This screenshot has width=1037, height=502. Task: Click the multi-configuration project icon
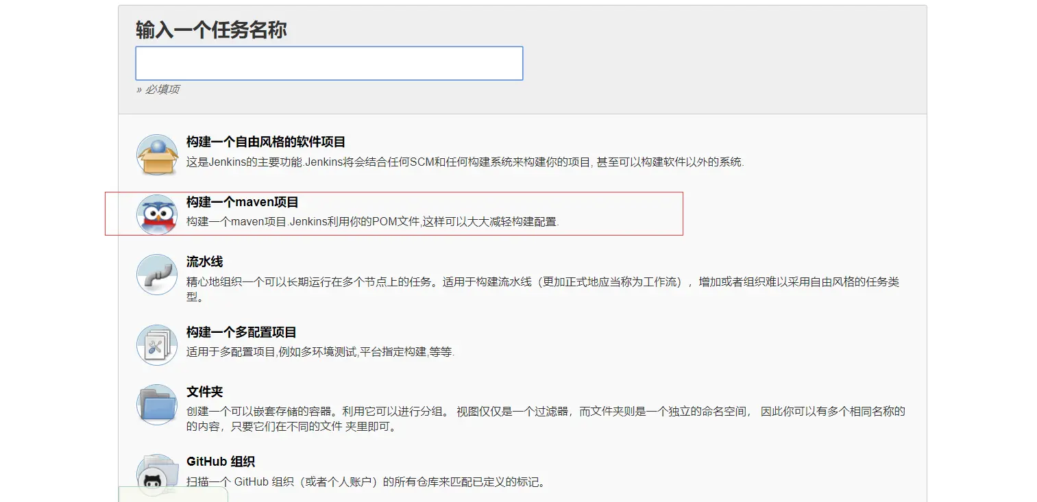point(157,345)
